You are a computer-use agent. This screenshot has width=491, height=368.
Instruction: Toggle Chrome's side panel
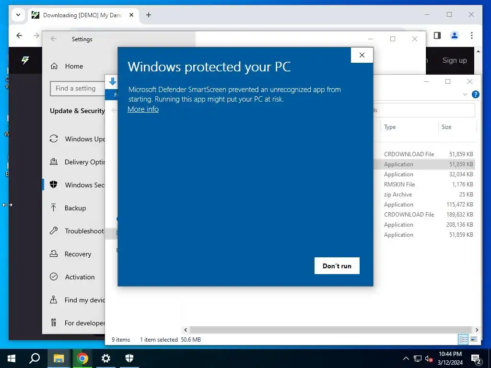(x=437, y=35)
